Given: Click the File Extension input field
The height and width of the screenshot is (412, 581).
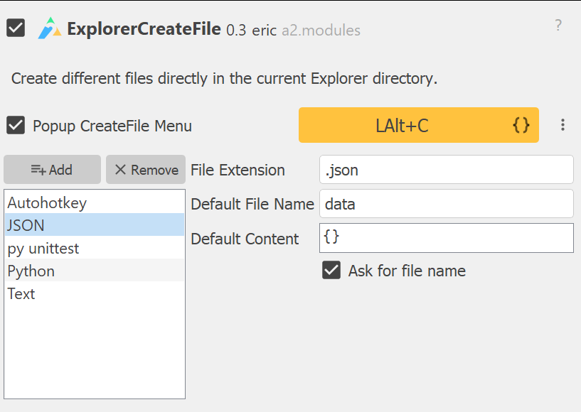Looking at the screenshot, I should tap(446, 170).
